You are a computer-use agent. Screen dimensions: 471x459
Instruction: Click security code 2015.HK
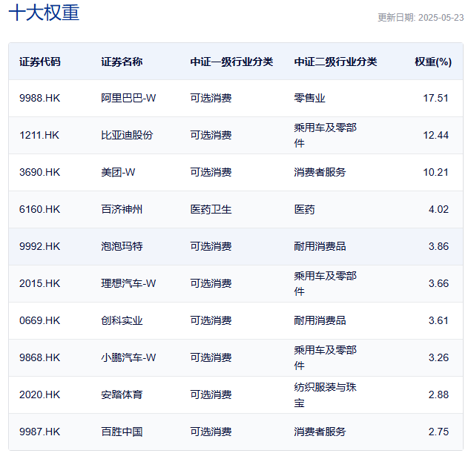point(39,283)
